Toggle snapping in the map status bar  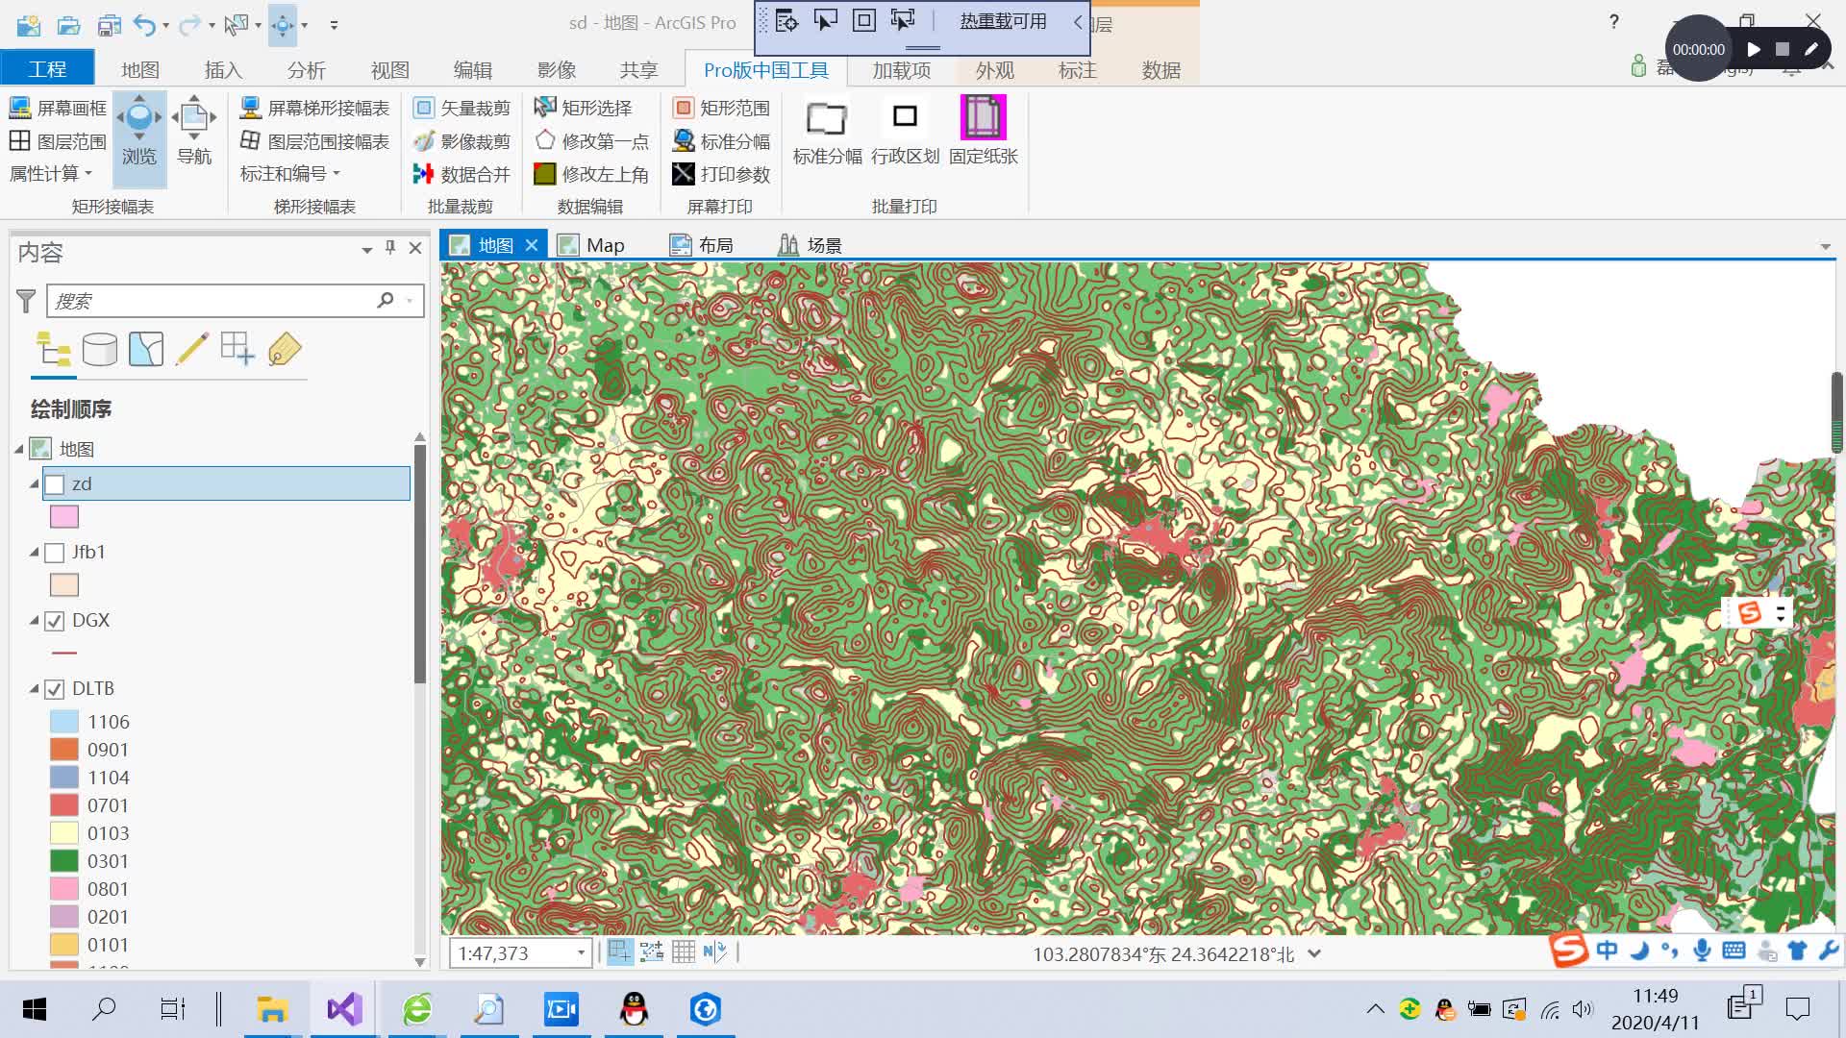pos(620,952)
